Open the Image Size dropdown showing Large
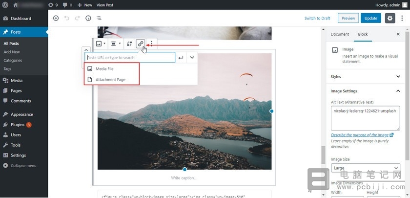410x198 pixels. pos(365,168)
